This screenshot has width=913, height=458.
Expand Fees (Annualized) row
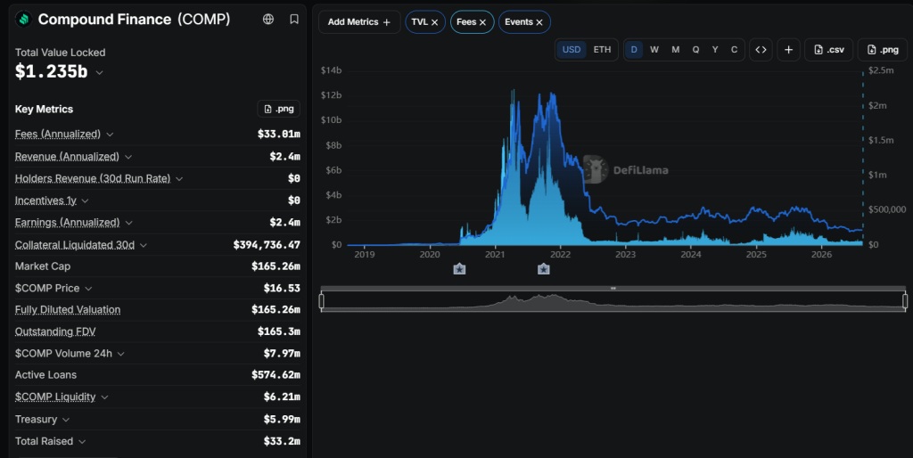click(110, 135)
